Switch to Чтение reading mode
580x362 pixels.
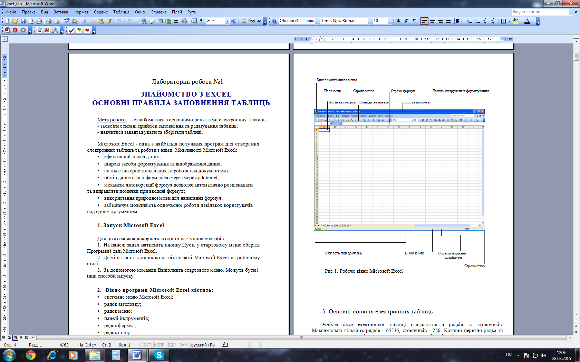(x=251, y=21)
